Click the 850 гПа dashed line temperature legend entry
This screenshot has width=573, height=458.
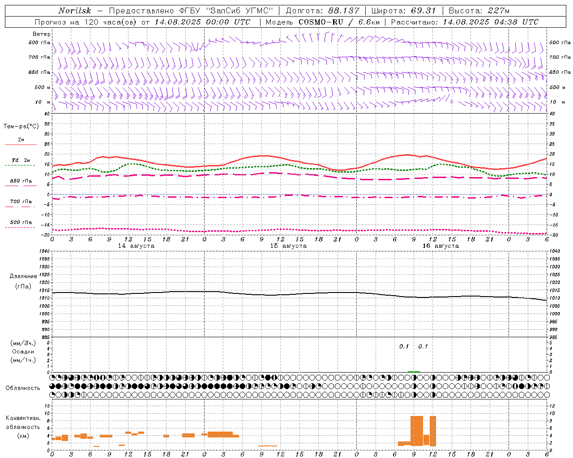(21, 182)
